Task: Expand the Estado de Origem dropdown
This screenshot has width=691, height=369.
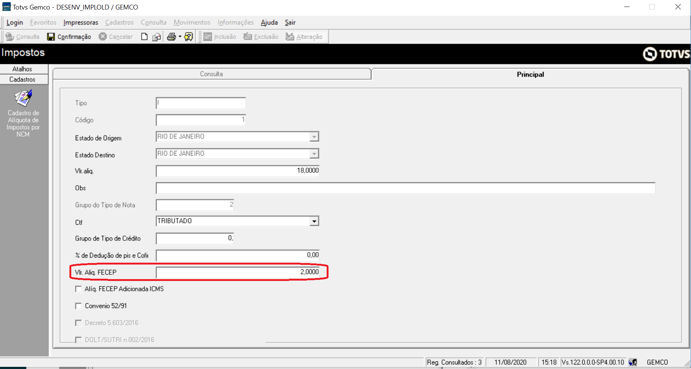Action: [314, 137]
